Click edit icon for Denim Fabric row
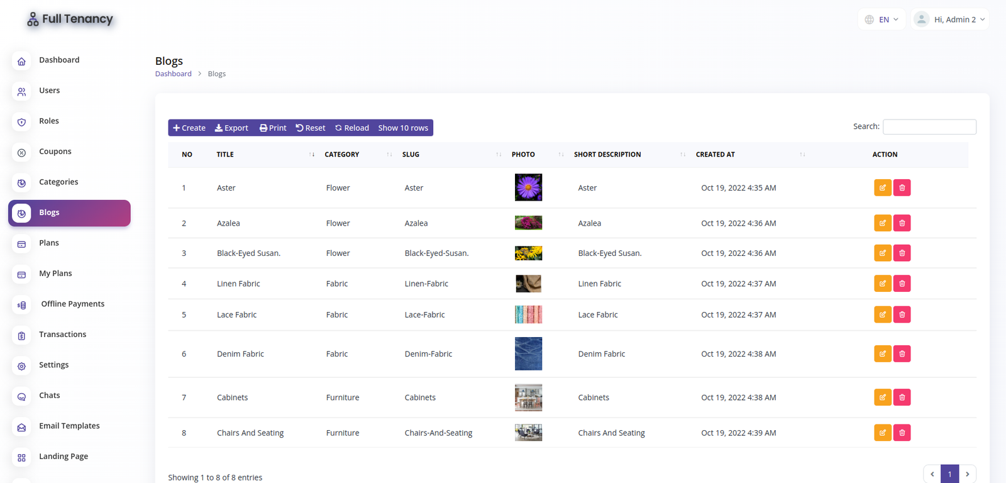The height and width of the screenshot is (483, 1006). (x=882, y=354)
